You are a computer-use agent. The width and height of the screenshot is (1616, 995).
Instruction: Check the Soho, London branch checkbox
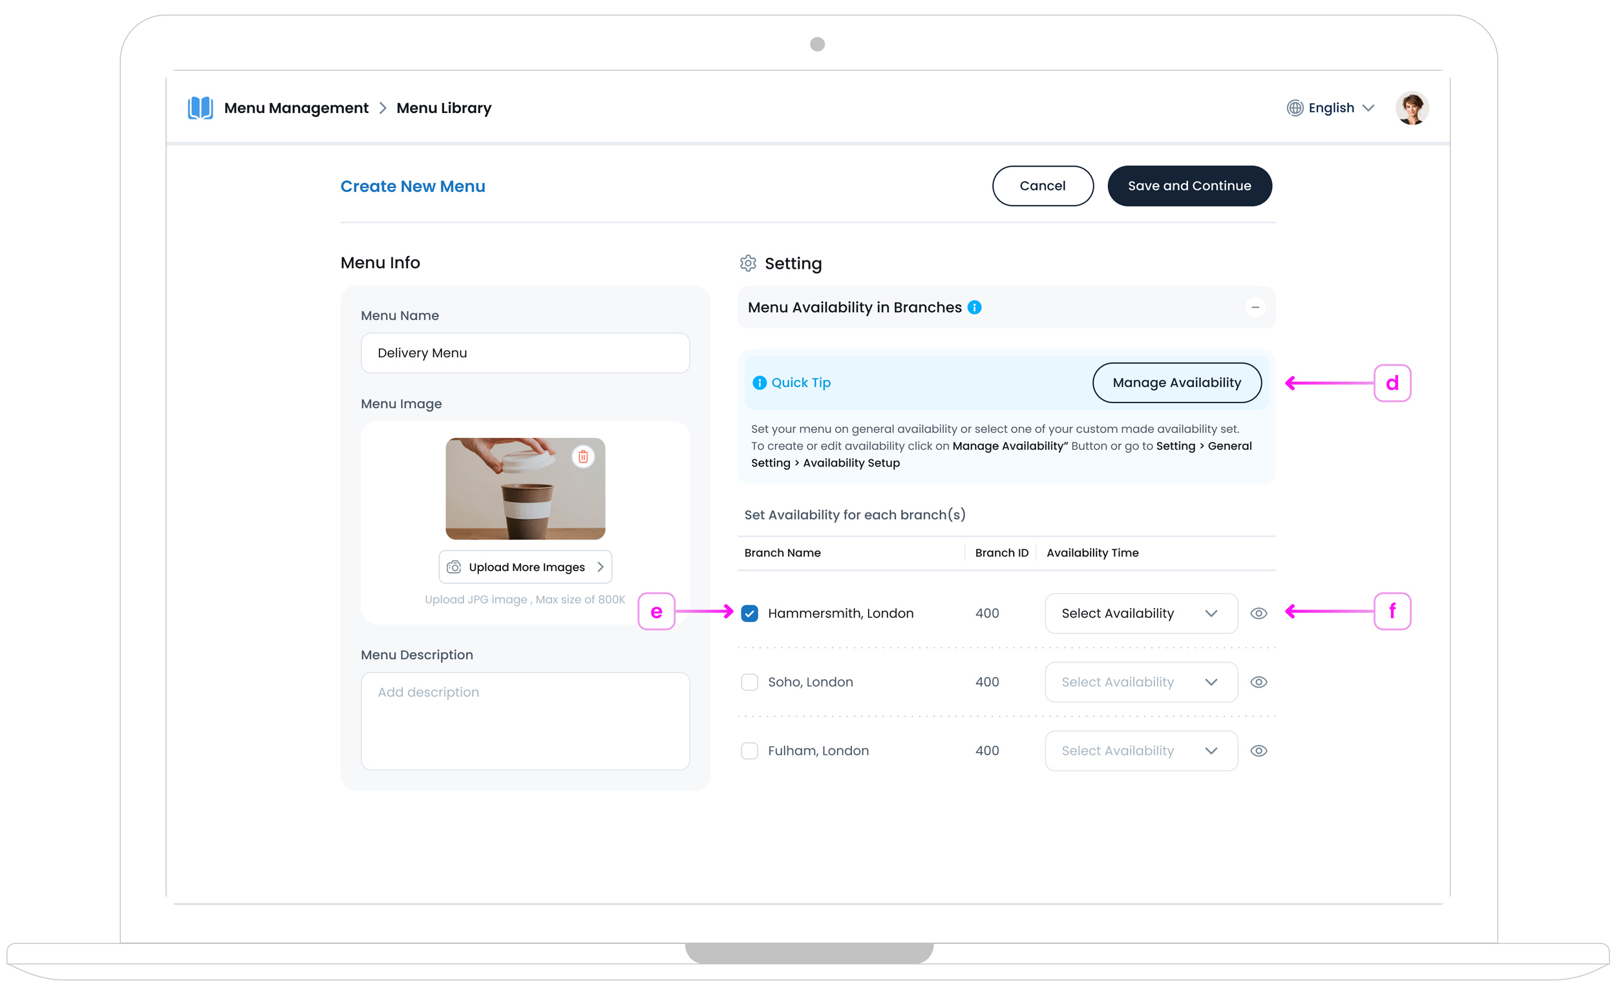coord(749,682)
